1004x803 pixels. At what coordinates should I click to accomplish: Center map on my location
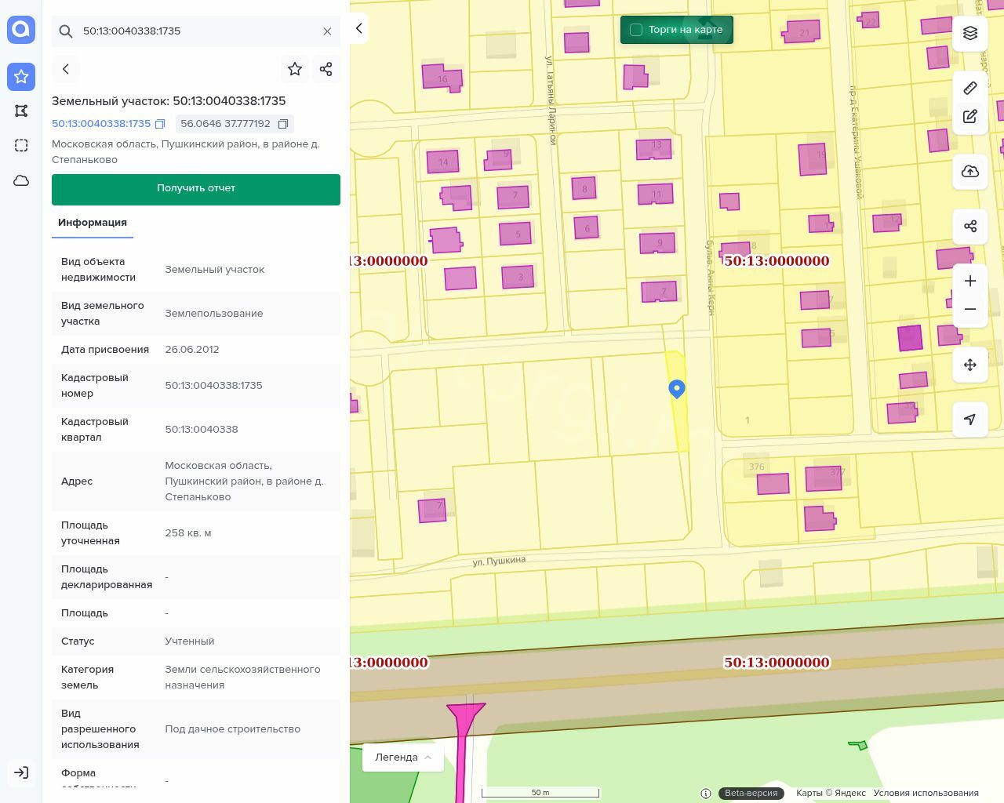click(x=970, y=420)
